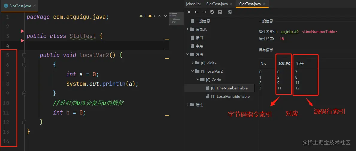Jump to previous problem with up arrow

click(x=159, y=16)
